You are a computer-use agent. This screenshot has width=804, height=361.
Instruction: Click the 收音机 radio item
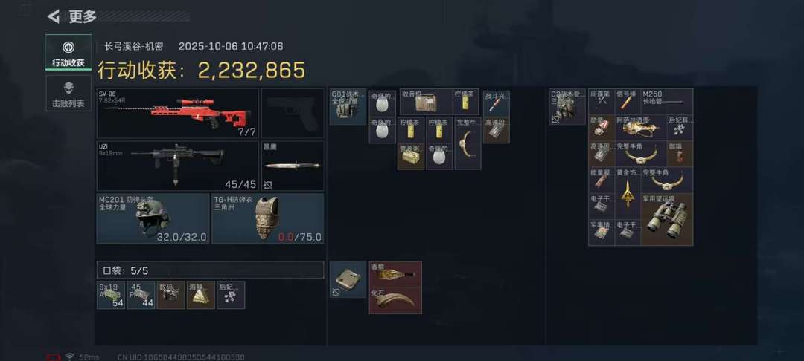[426, 102]
